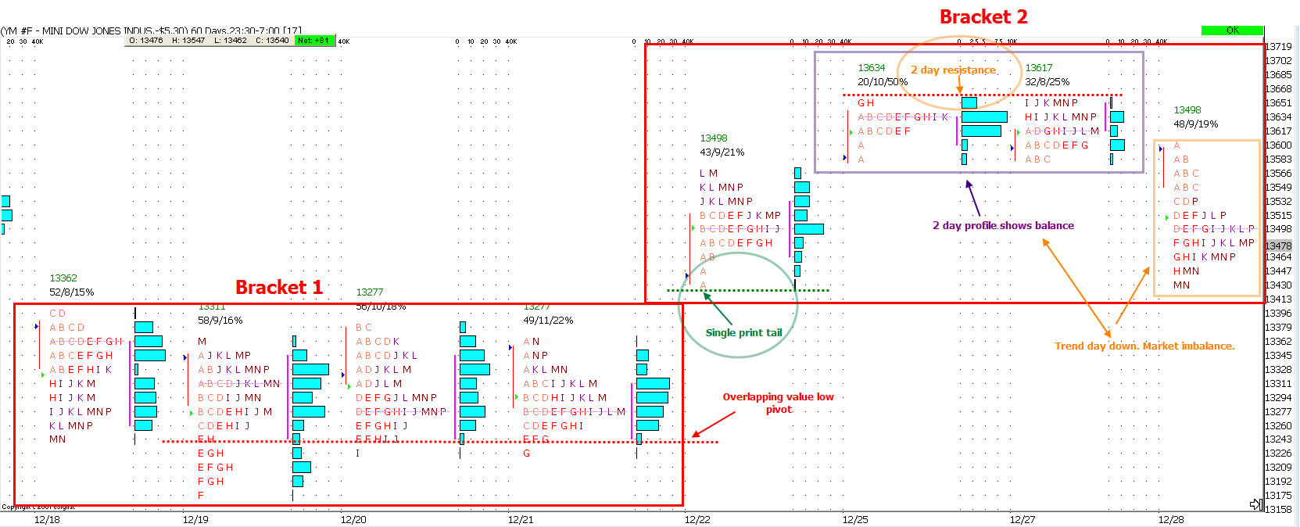Click the 49/11/22% profile statistic

pos(548,321)
